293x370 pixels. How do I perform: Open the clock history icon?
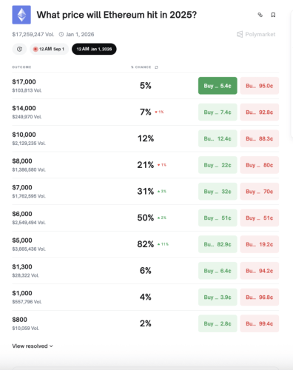click(x=19, y=49)
